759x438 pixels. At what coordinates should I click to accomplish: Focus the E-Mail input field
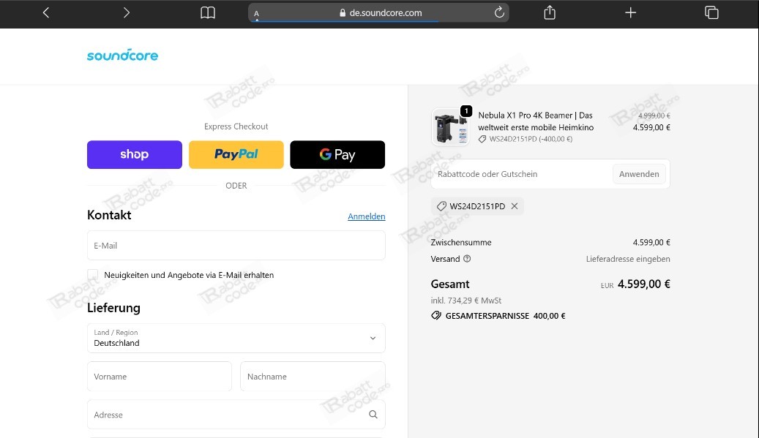(236, 246)
